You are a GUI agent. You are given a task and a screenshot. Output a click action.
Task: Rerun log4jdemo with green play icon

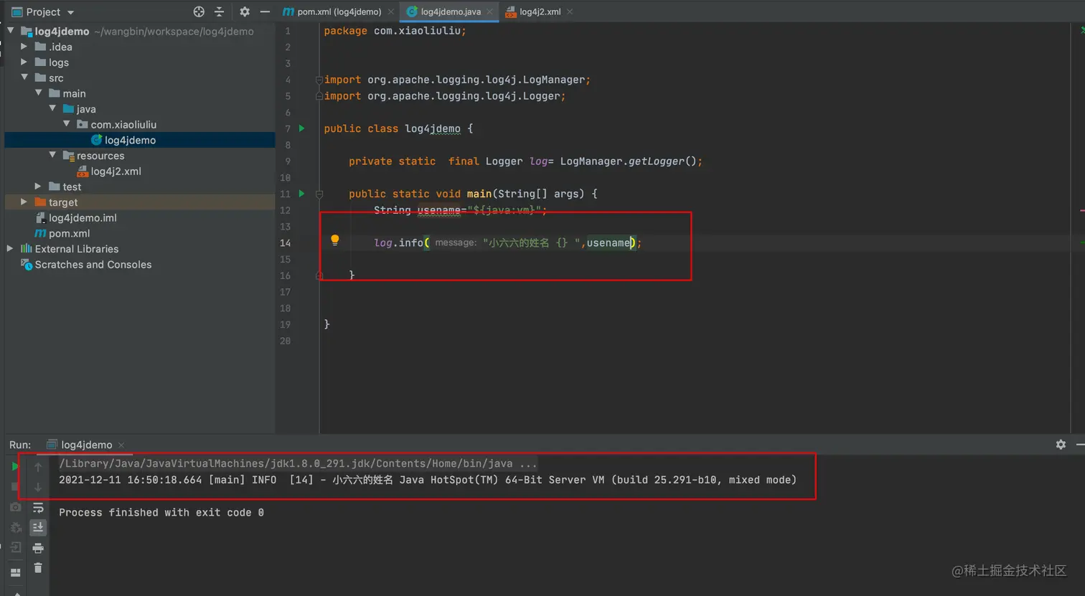[15, 466]
